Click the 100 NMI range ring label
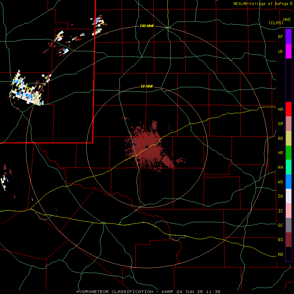This screenshot has width=294, height=294. [x=147, y=26]
